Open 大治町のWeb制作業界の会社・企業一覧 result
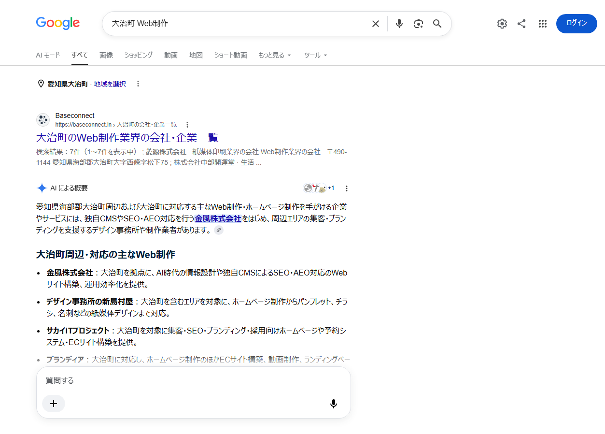Image resolution: width=605 pixels, height=434 pixels. click(127, 138)
